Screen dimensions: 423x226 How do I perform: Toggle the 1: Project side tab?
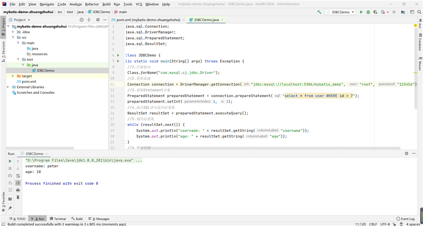(x=3, y=27)
